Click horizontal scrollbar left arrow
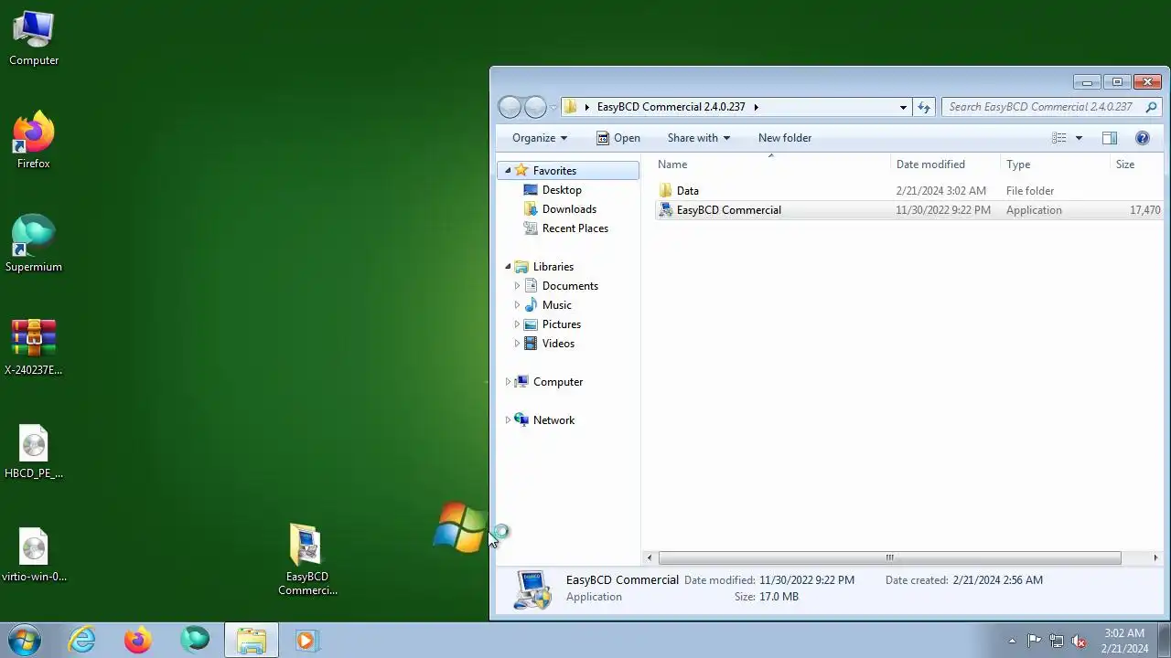1171x658 pixels. [x=650, y=557]
